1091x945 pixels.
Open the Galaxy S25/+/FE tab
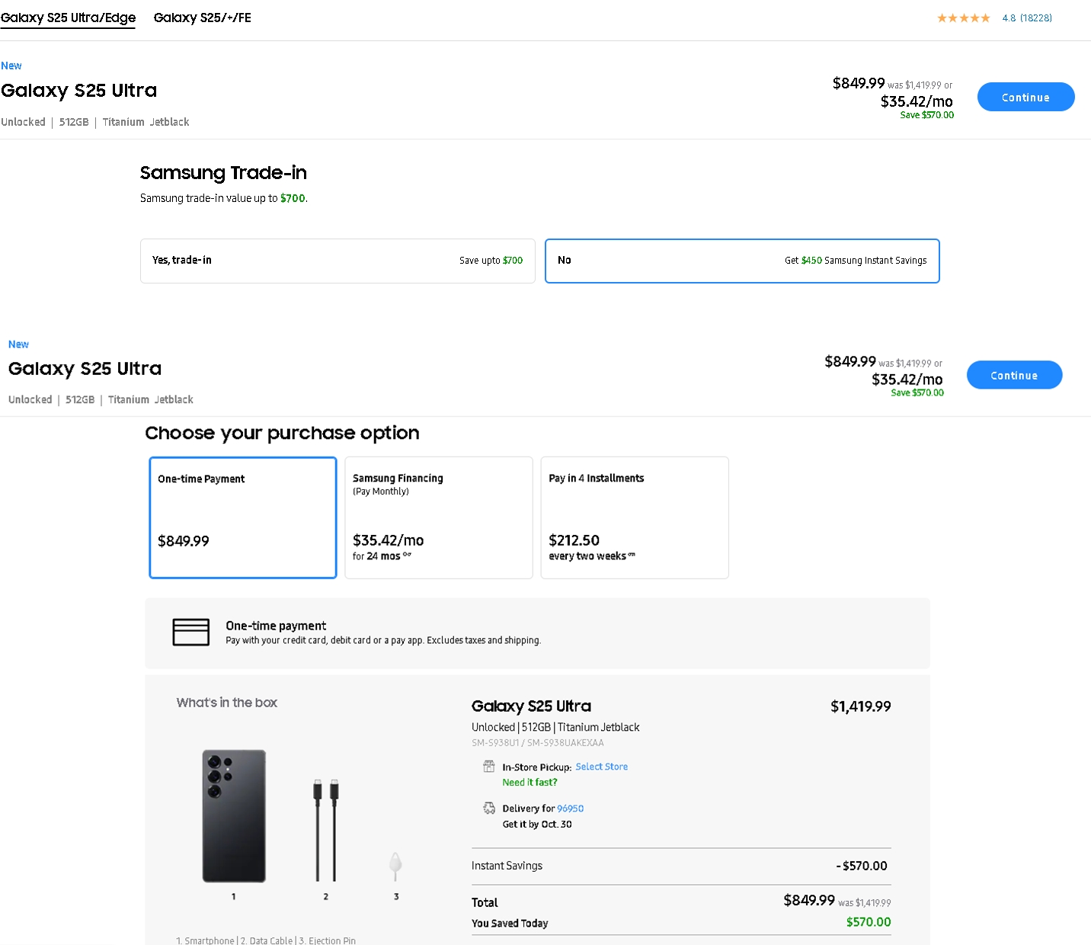(202, 18)
